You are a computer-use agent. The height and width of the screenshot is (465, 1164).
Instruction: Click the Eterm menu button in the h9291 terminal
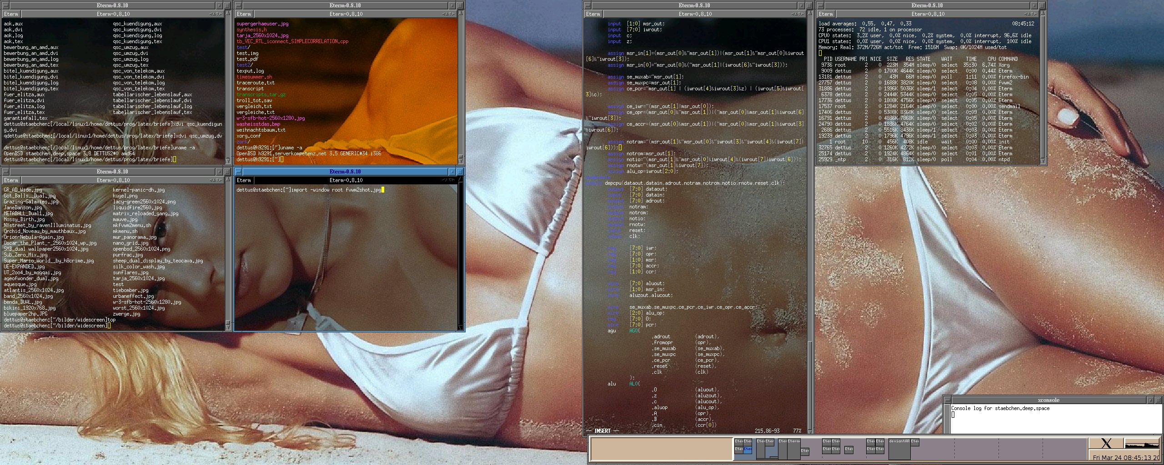[244, 14]
